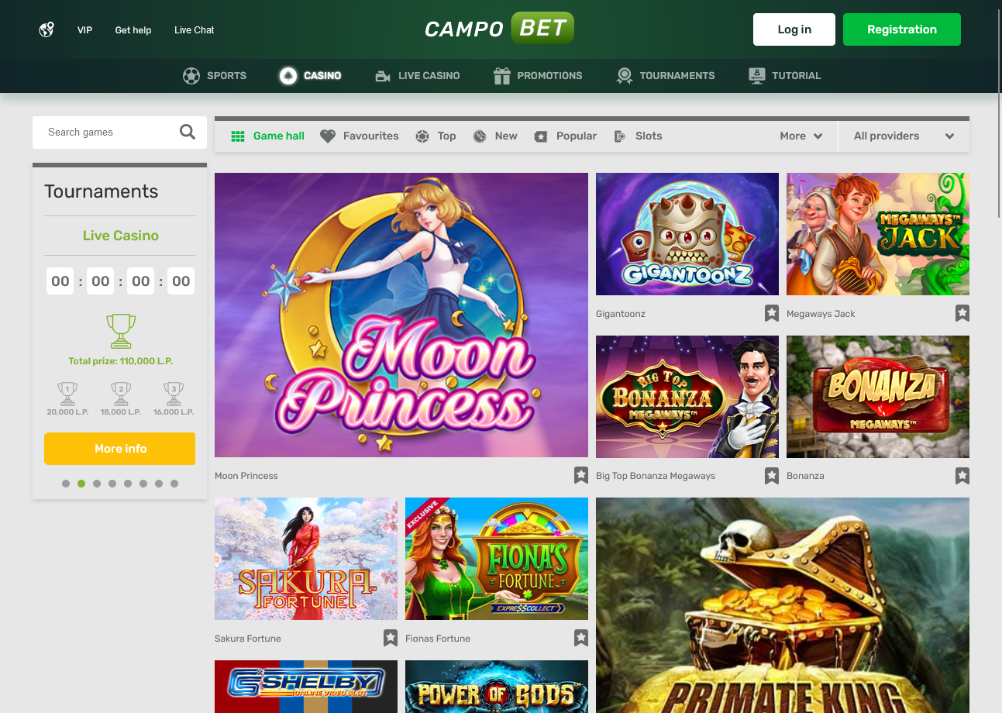Click the green Registration button
Image resolution: width=1002 pixels, height=713 pixels.
click(902, 29)
